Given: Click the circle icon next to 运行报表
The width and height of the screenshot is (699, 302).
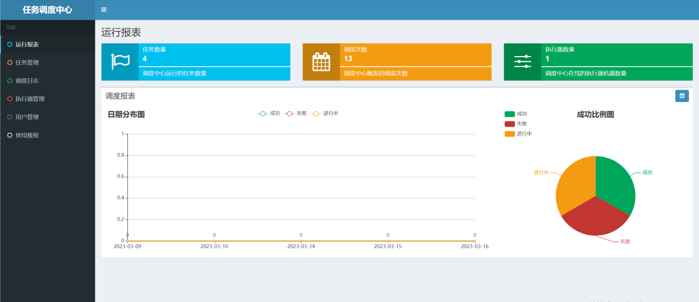Looking at the screenshot, I should point(10,44).
